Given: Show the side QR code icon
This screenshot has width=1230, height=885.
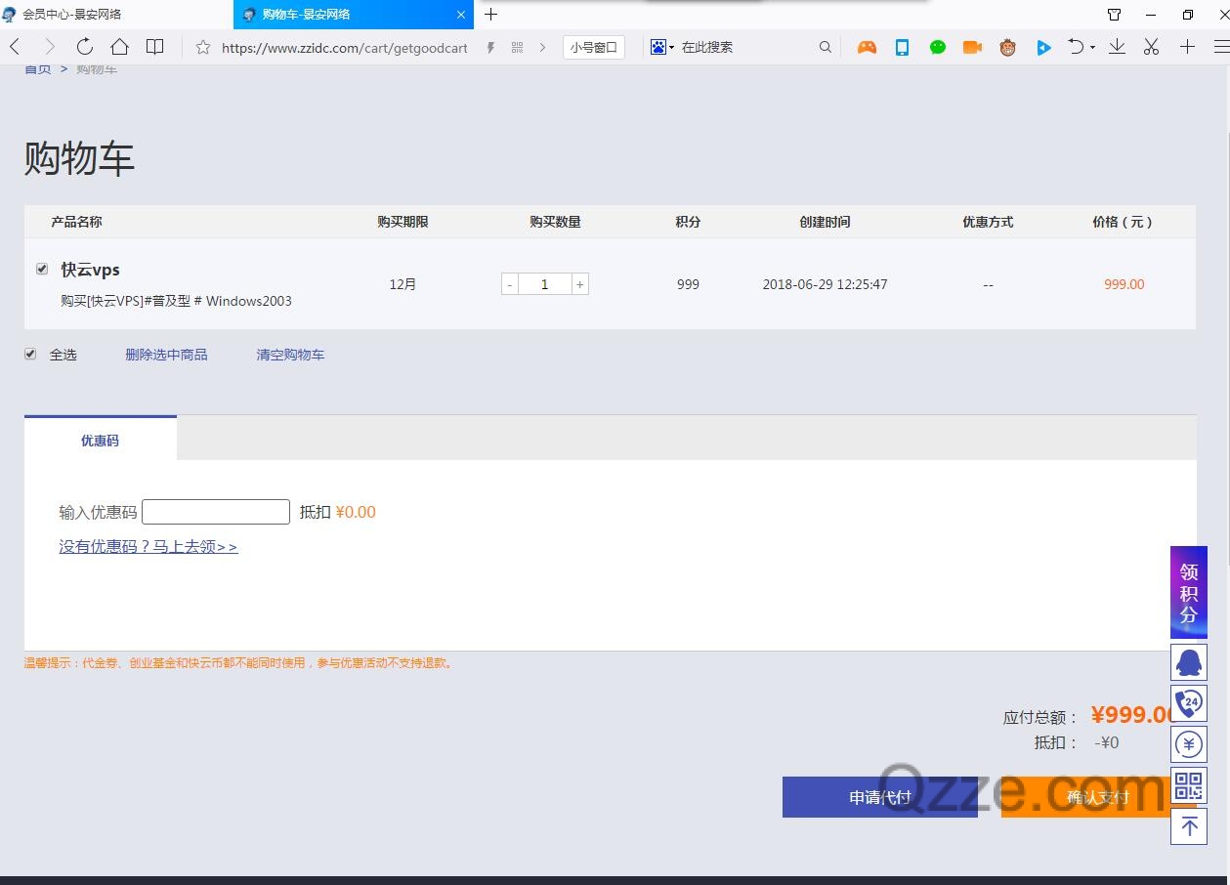Looking at the screenshot, I should pos(1189,785).
